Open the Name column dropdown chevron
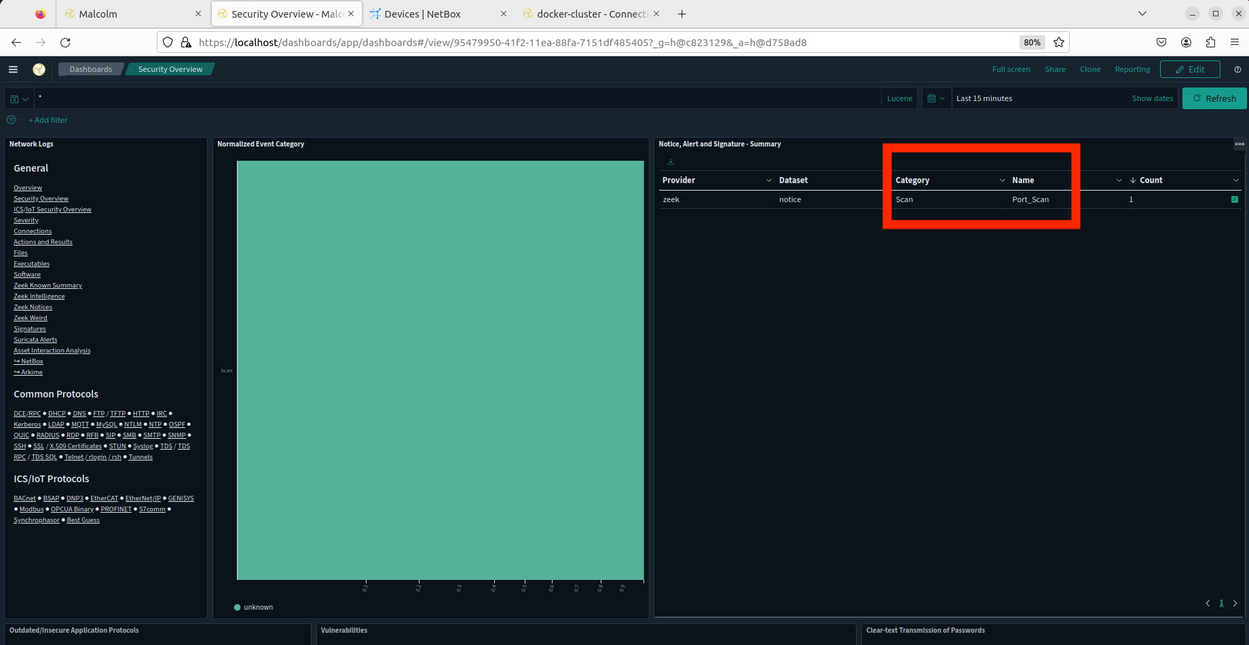This screenshot has width=1249, height=645. [1119, 180]
